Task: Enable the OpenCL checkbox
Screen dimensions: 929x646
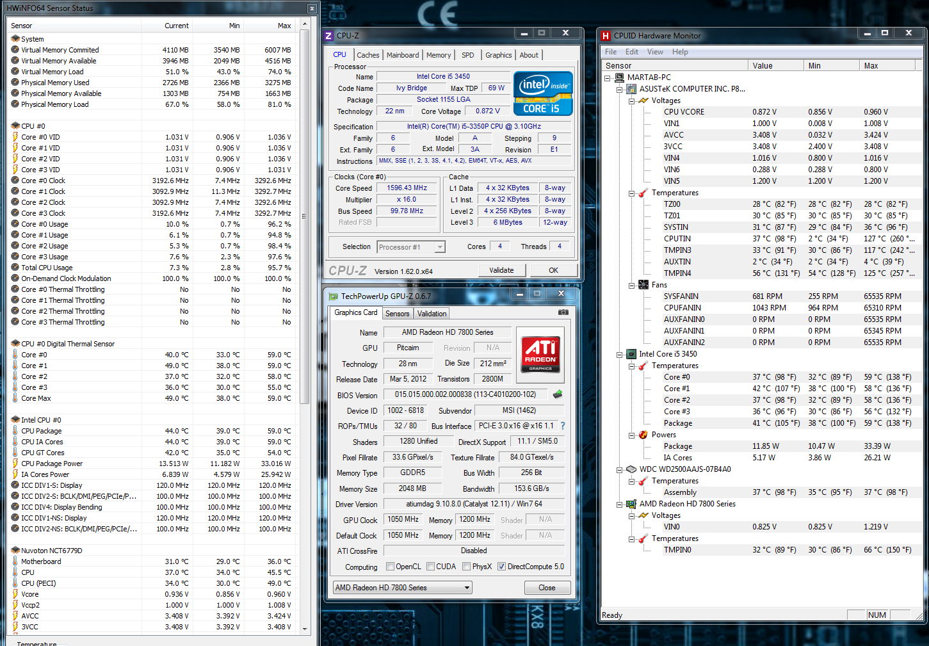Action: pos(390,567)
